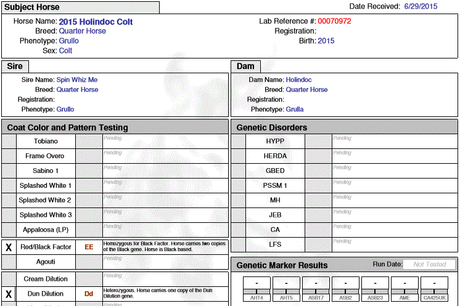Click the MH disorder label

pyautogui.click(x=275, y=200)
